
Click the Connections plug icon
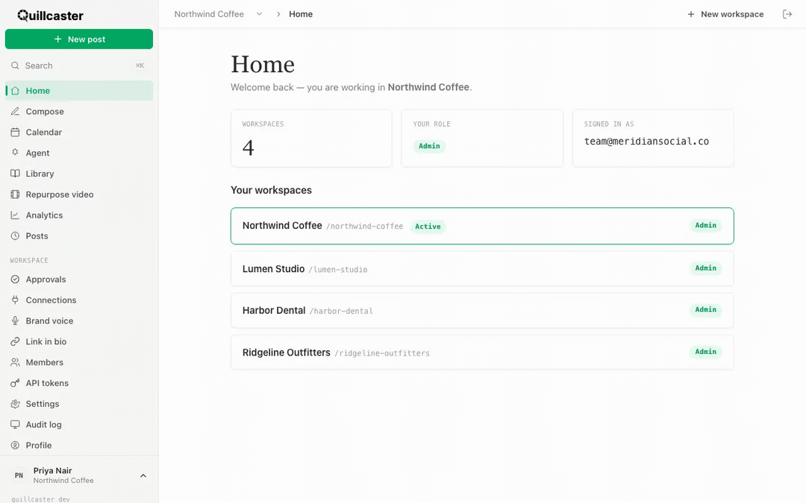pyautogui.click(x=15, y=300)
